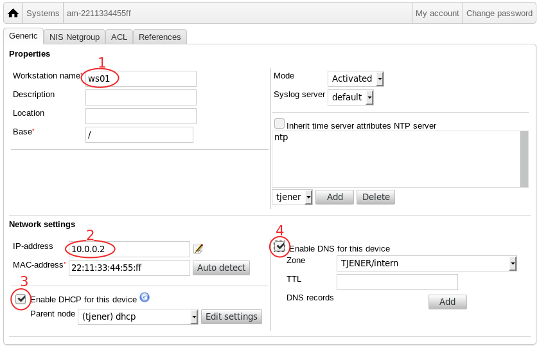This screenshot has height=348, width=539.
Task: Click the home icon in breadcrumb bar
Action: (x=13, y=13)
